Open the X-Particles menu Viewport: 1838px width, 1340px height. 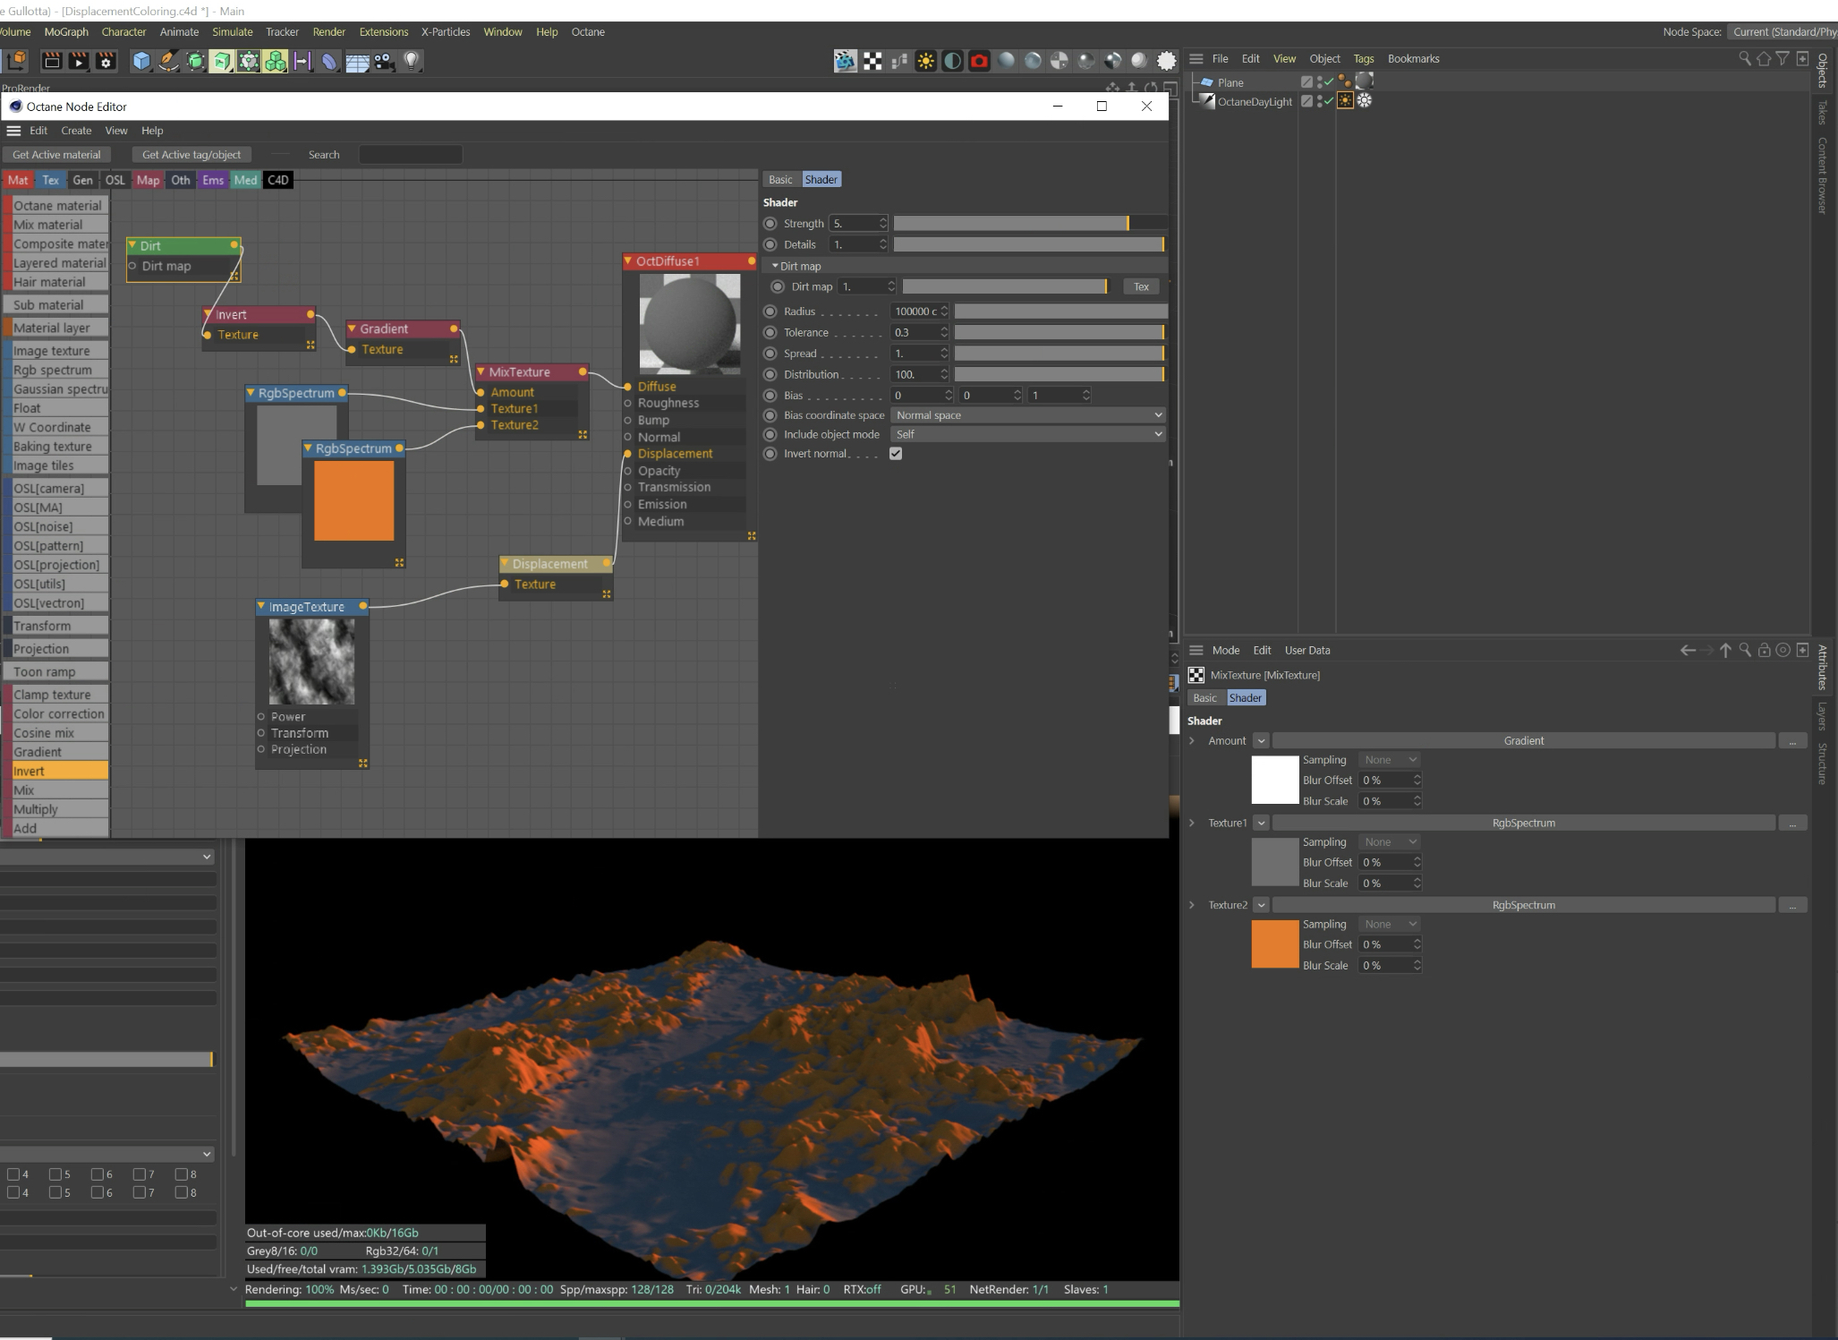[x=445, y=31]
